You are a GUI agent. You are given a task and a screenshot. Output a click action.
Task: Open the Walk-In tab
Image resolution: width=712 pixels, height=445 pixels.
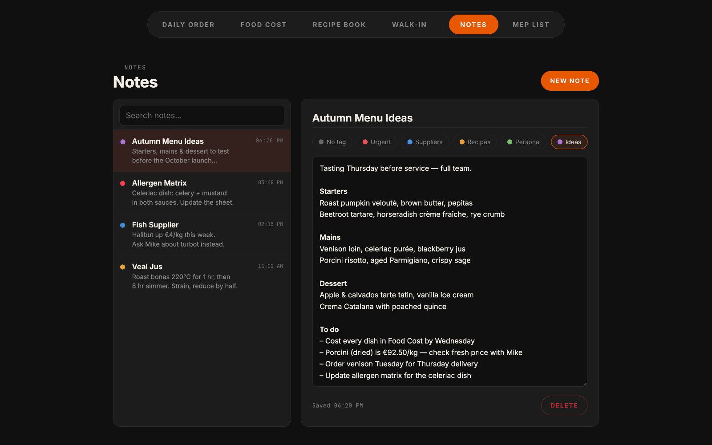[409, 24]
